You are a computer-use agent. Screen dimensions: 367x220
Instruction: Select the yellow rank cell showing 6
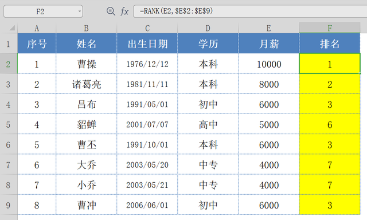tap(330, 124)
